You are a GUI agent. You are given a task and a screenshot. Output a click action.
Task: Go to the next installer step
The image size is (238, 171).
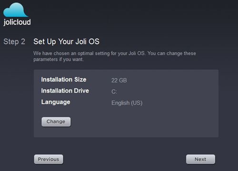pyautogui.click(x=200, y=159)
